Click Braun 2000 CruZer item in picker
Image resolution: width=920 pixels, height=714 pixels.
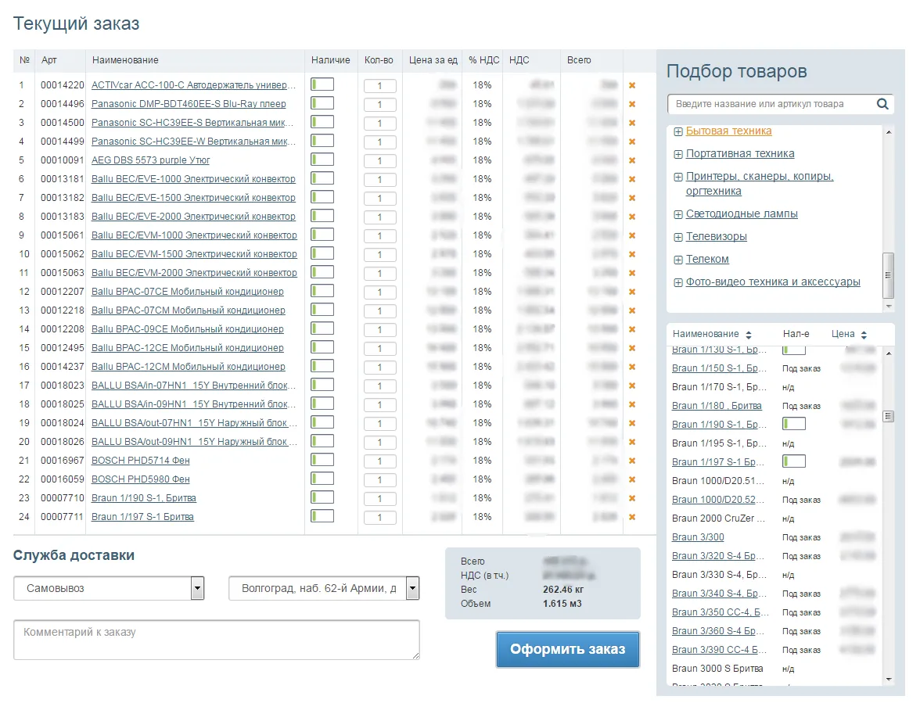click(x=718, y=518)
